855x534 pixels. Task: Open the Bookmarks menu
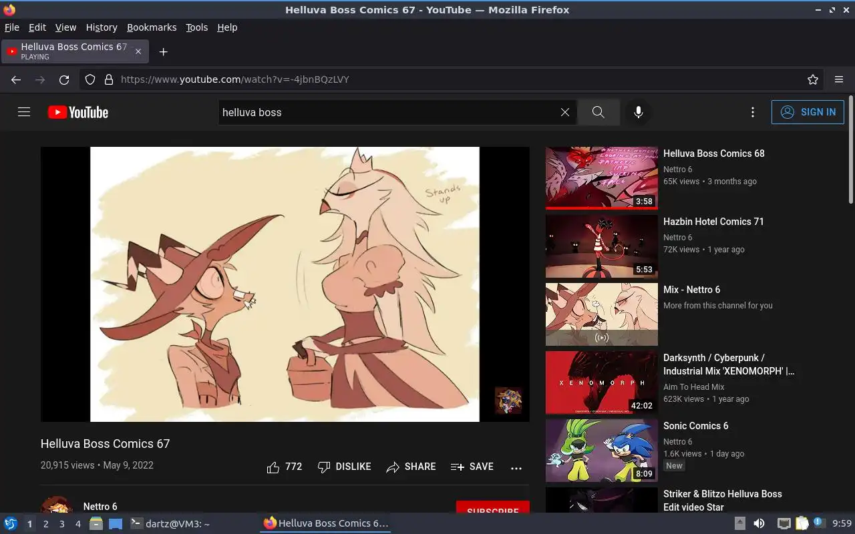pos(152,27)
